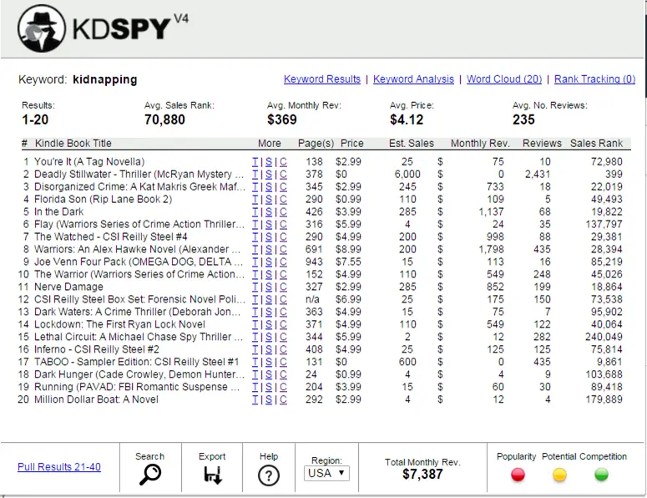Click C link for Million Dollar Boat row
This screenshot has width=647, height=498.
(x=283, y=399)
